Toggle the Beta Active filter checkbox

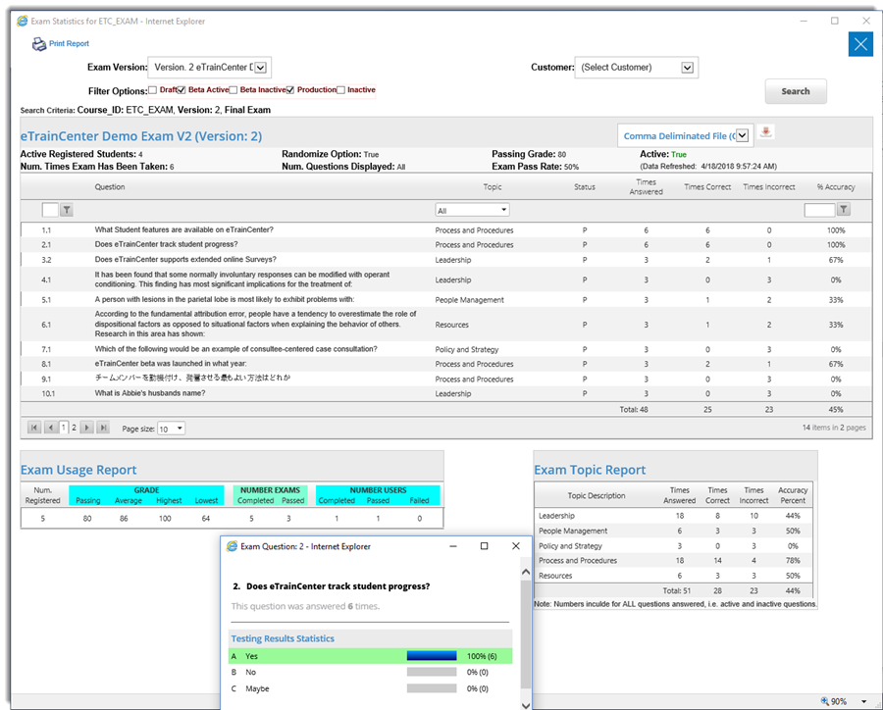(182, 90)
